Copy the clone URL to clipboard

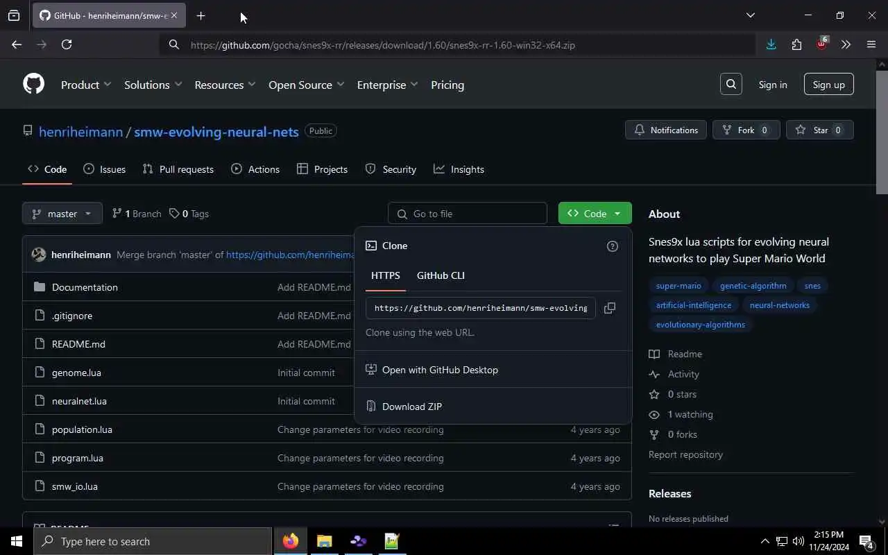pos(609,308)
